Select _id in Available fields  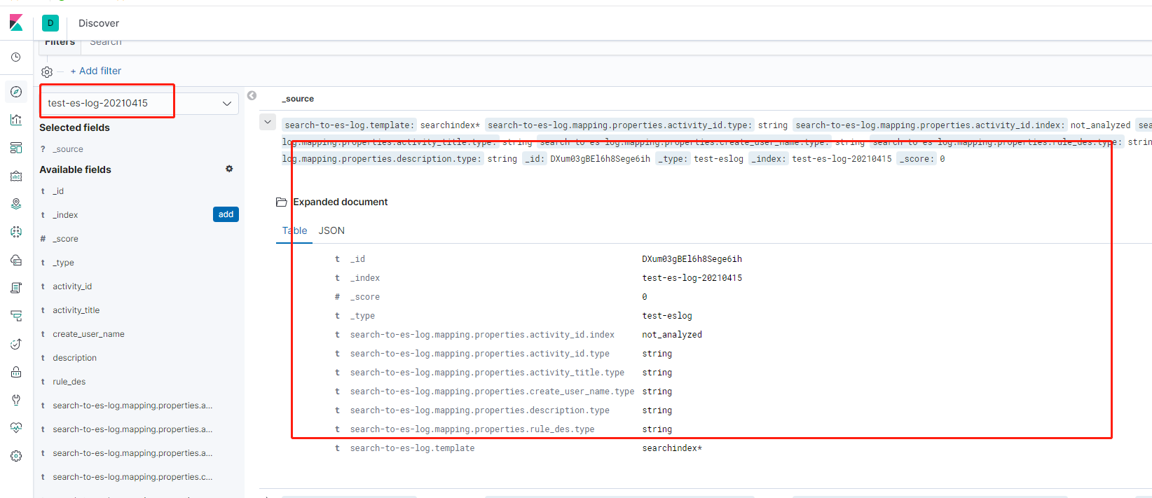pos(58,191)
